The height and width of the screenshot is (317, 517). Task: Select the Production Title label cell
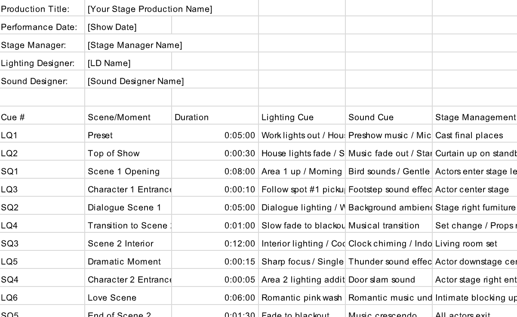point(42,9)
